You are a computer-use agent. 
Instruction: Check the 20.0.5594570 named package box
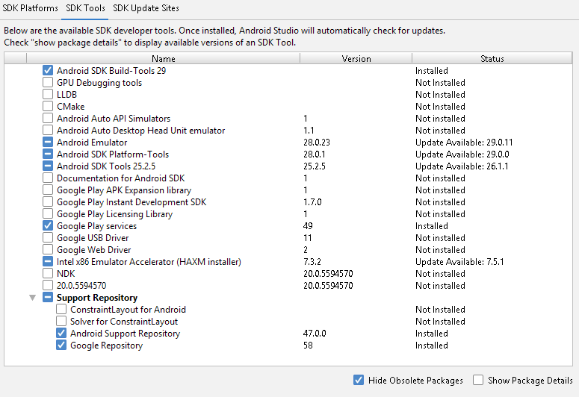[48, 285]
